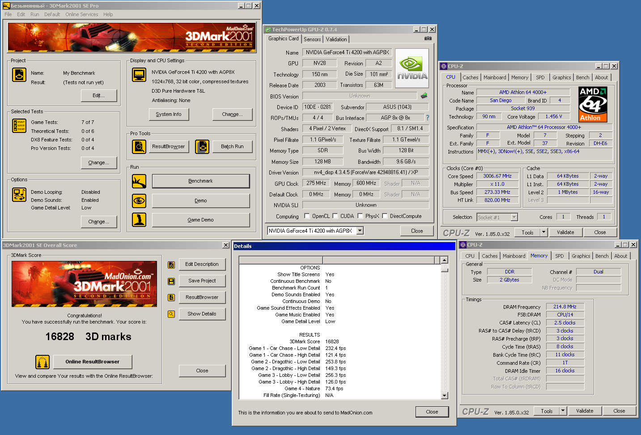Click the Core Speed value 3006.67 MHz
Viewport: 641px width, 435px height.
497,176
